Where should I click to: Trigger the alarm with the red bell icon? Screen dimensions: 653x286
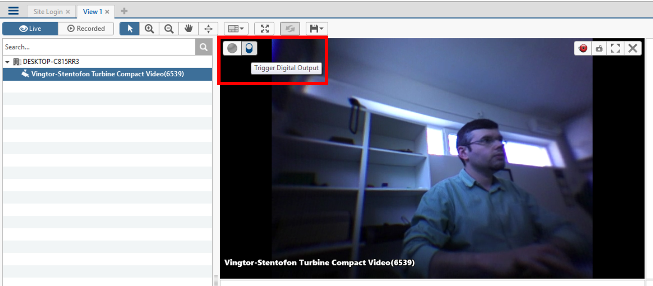[583, 48]
